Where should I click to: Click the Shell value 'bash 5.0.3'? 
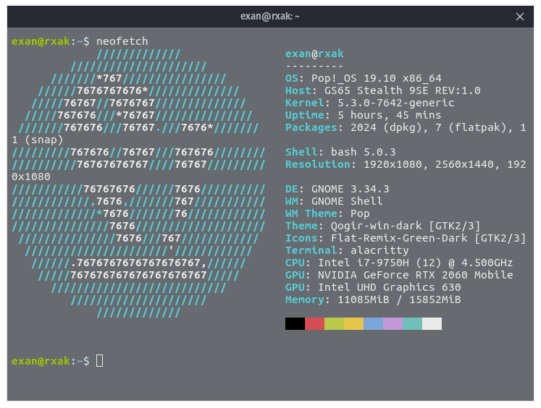click(364, 152)
